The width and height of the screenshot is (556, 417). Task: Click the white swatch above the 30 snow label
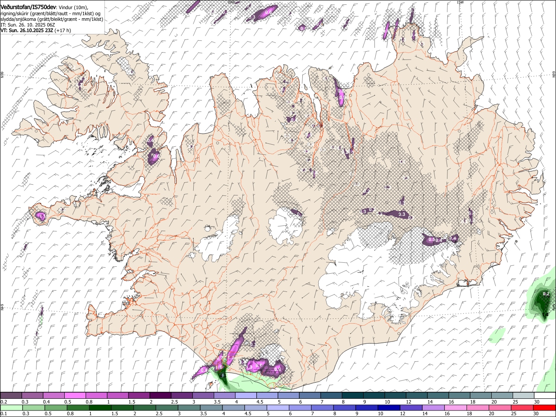click(x=545, y=396)
